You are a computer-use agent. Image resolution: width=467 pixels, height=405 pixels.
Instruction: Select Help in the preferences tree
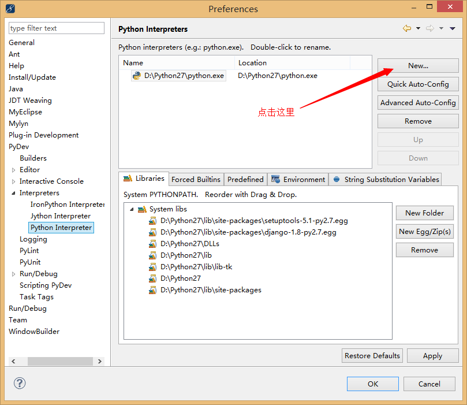pos(16,66)
